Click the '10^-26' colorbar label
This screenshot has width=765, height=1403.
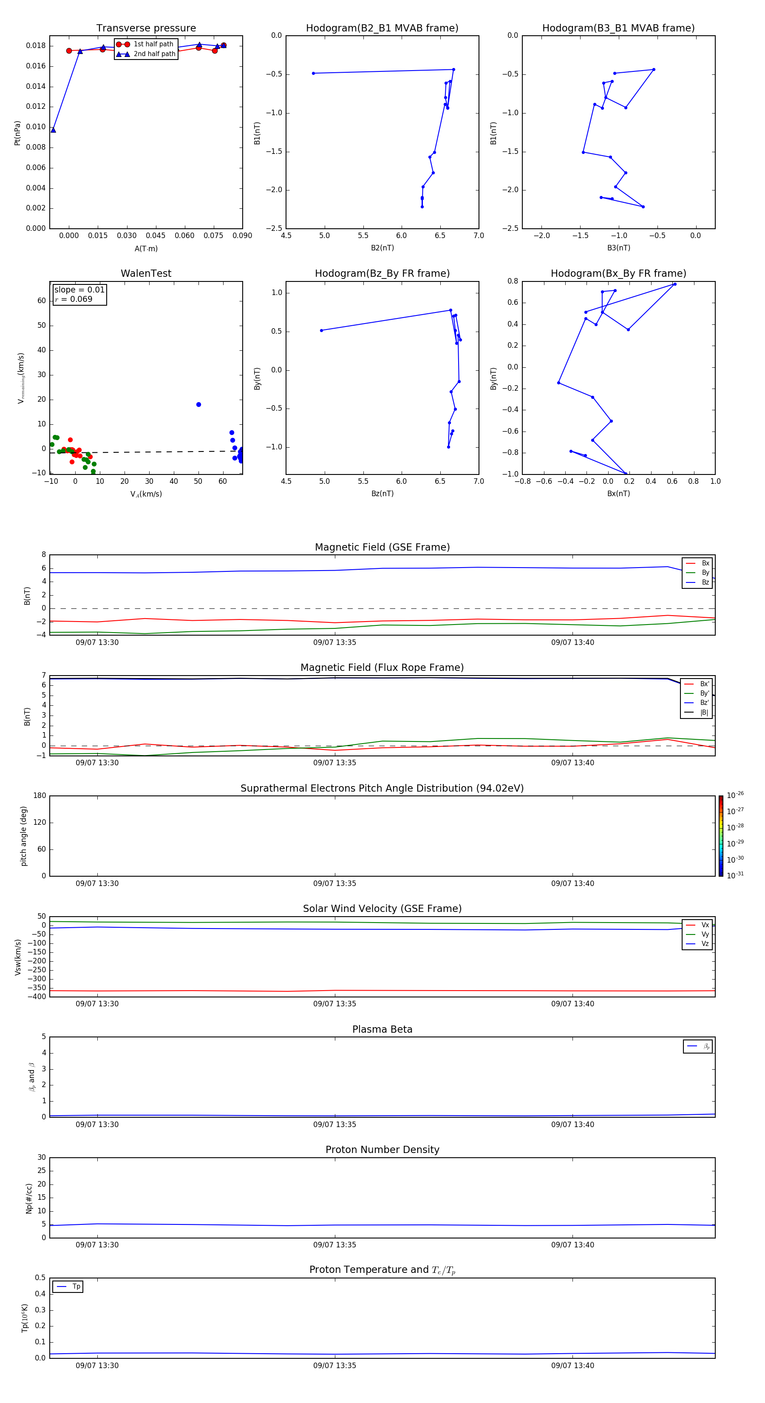735,795
